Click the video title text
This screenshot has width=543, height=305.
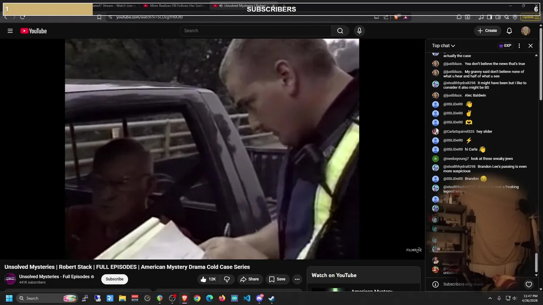(127, 267)
